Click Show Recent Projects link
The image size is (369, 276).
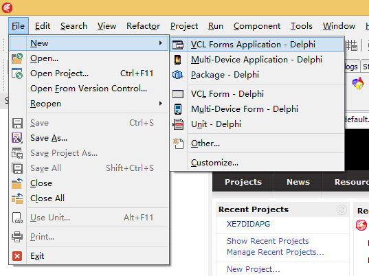pos(267,241)
